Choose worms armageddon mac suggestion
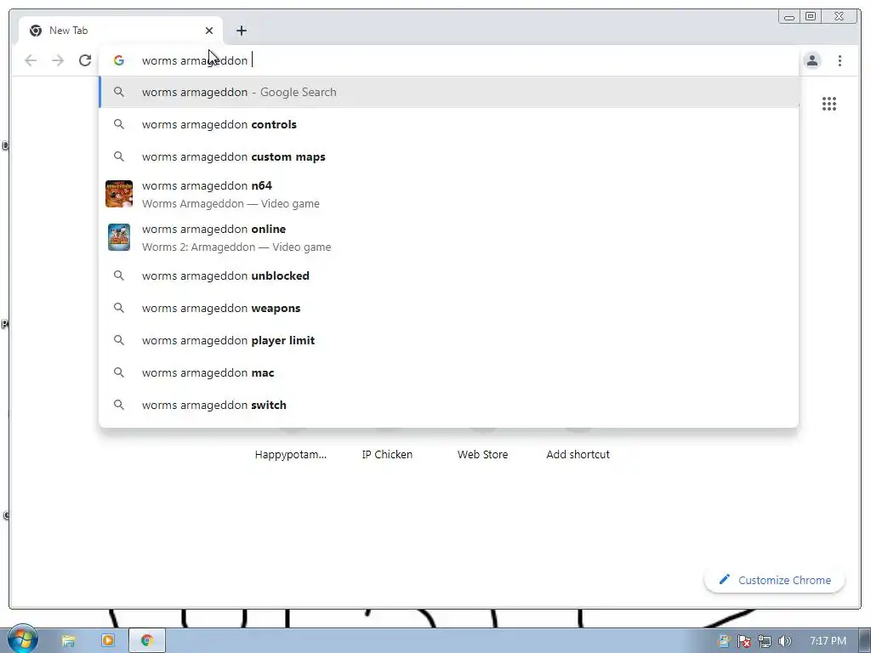Screen dimensions: 871x653 (x=449, y=372)
